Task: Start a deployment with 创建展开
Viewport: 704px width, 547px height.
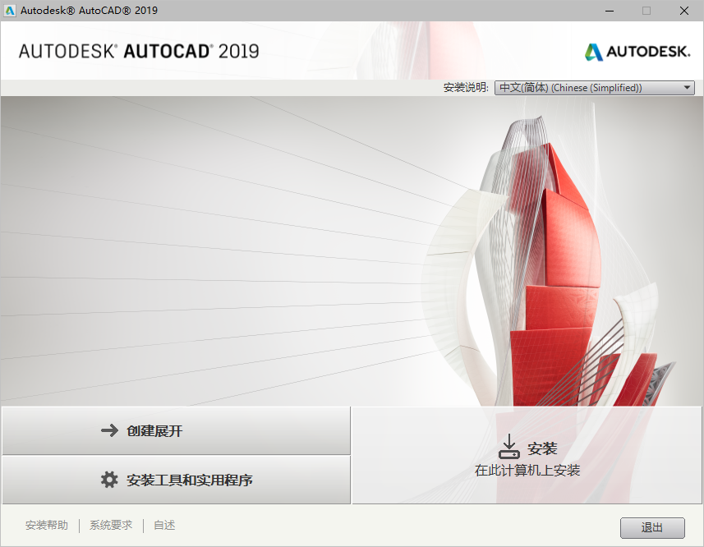Action: 176,430
